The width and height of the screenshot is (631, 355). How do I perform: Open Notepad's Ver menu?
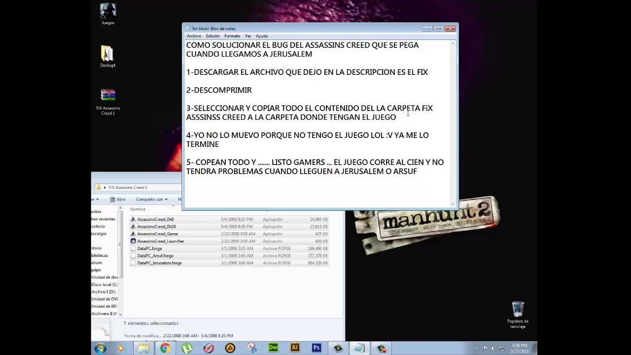click(x=248, y=36)
